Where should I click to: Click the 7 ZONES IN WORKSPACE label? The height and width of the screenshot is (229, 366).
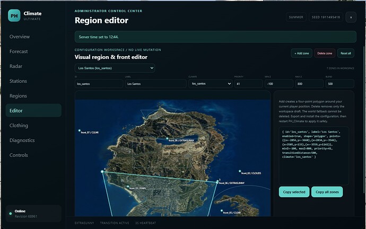(341, 68)
